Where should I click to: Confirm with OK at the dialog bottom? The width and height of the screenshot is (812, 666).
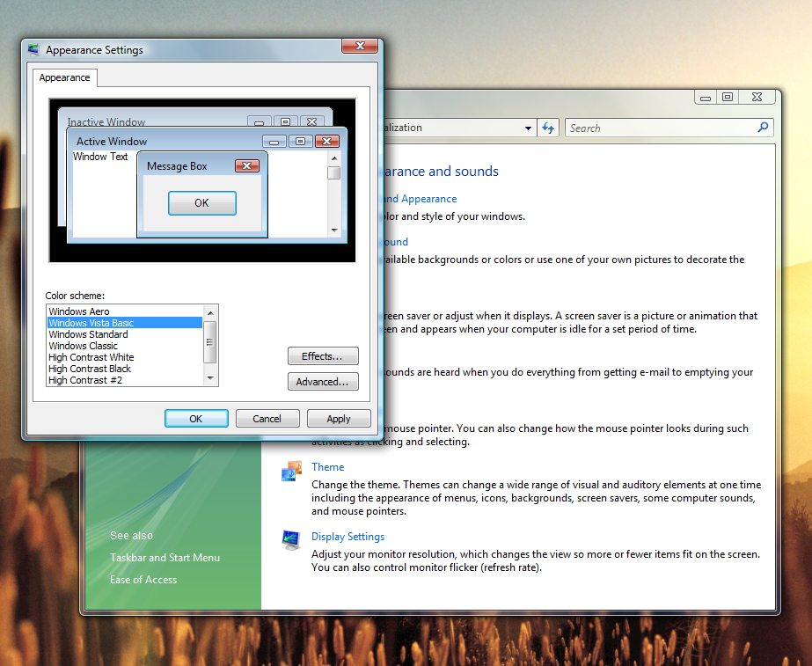[x=196, y=419]
